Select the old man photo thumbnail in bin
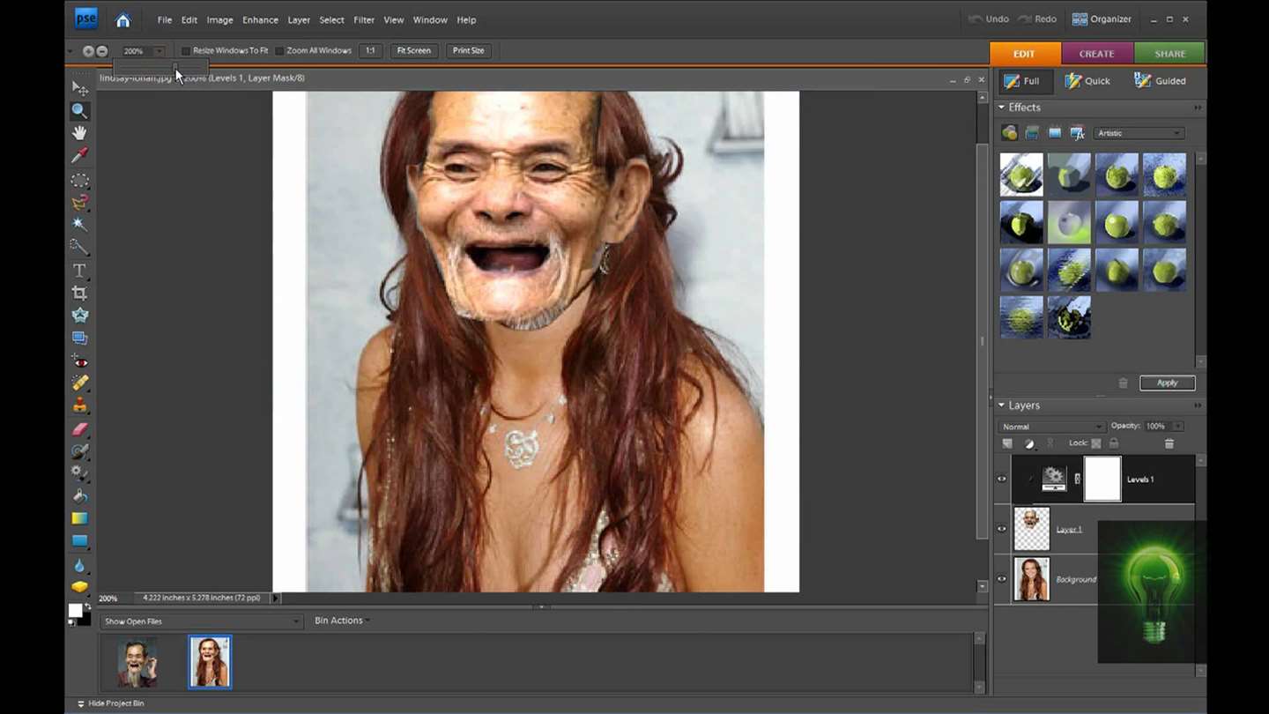Screen dimensions: 1269x714 [x=137, y=662]
